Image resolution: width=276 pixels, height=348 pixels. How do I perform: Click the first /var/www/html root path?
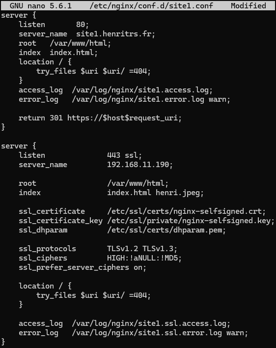(80, 43)
